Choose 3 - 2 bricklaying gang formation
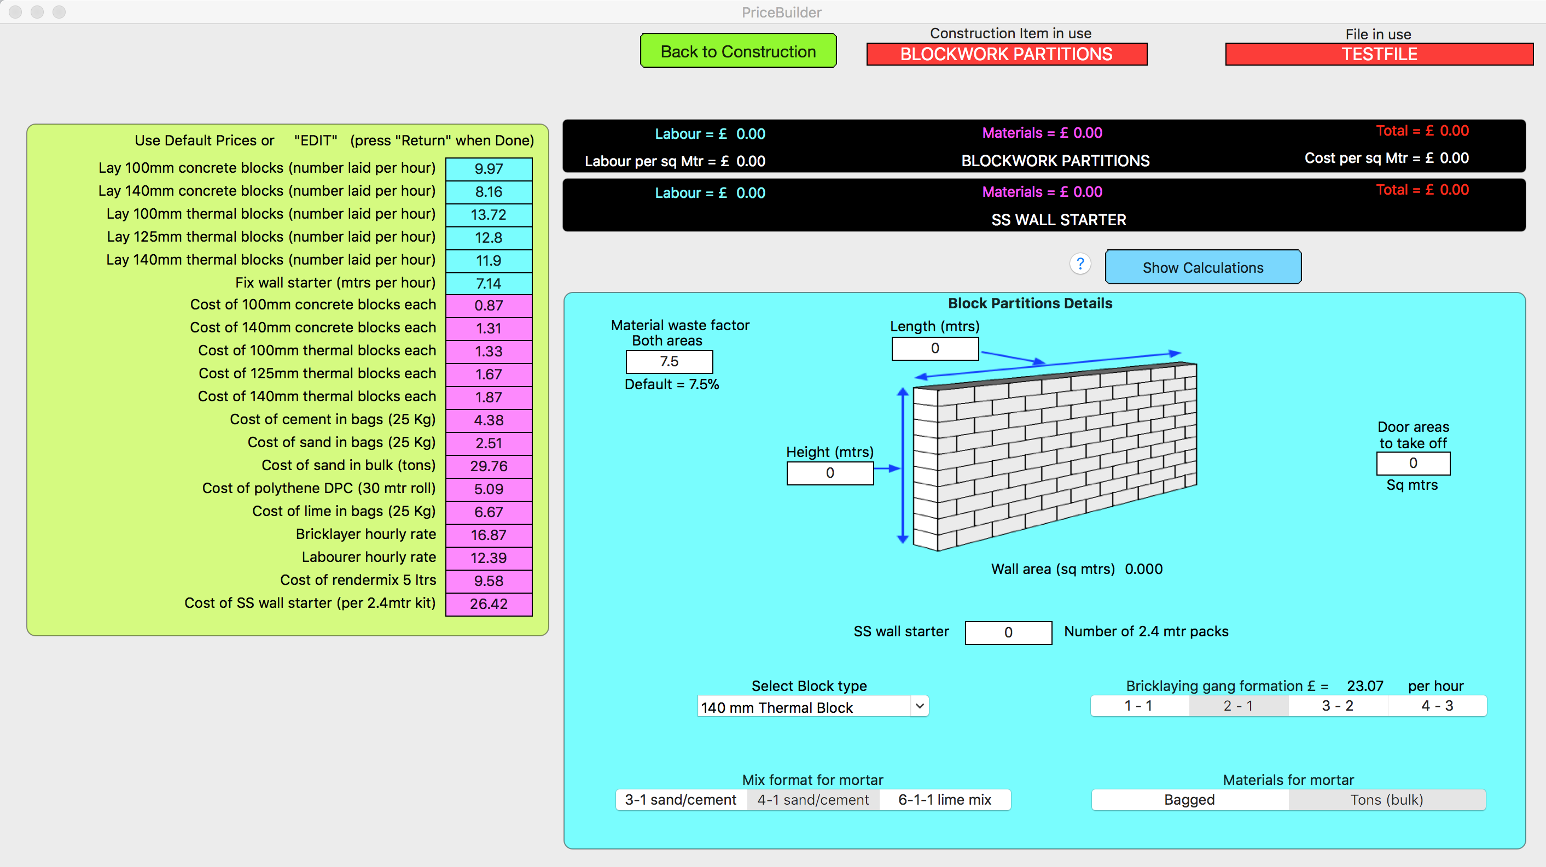Image resolution: width=1546 pixels, height=867 pixels. pyautogui.click(x=1338, y=706)
